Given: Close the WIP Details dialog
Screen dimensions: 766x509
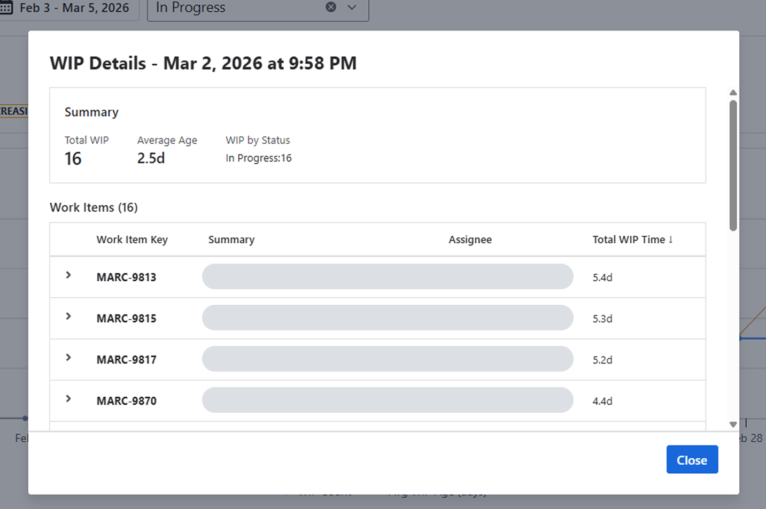Looking at the screenshot, I should coord(692,460).
